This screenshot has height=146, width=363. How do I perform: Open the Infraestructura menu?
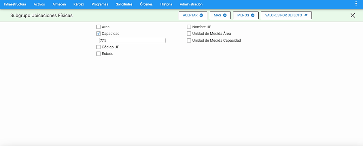[15, 4]
